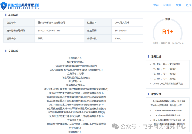Expand the 自身风险(12) category
The width and height of the screenshot is (192, 134).
75,58
